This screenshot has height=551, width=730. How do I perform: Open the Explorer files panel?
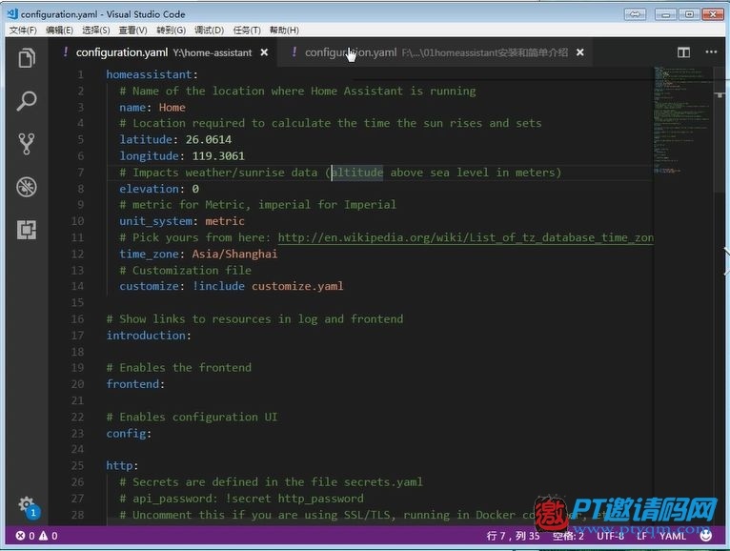(x=27, y=58)
